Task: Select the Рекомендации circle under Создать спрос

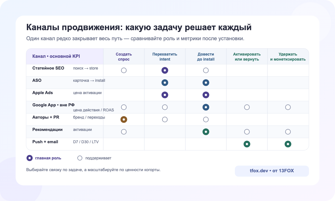Action: 124,132
